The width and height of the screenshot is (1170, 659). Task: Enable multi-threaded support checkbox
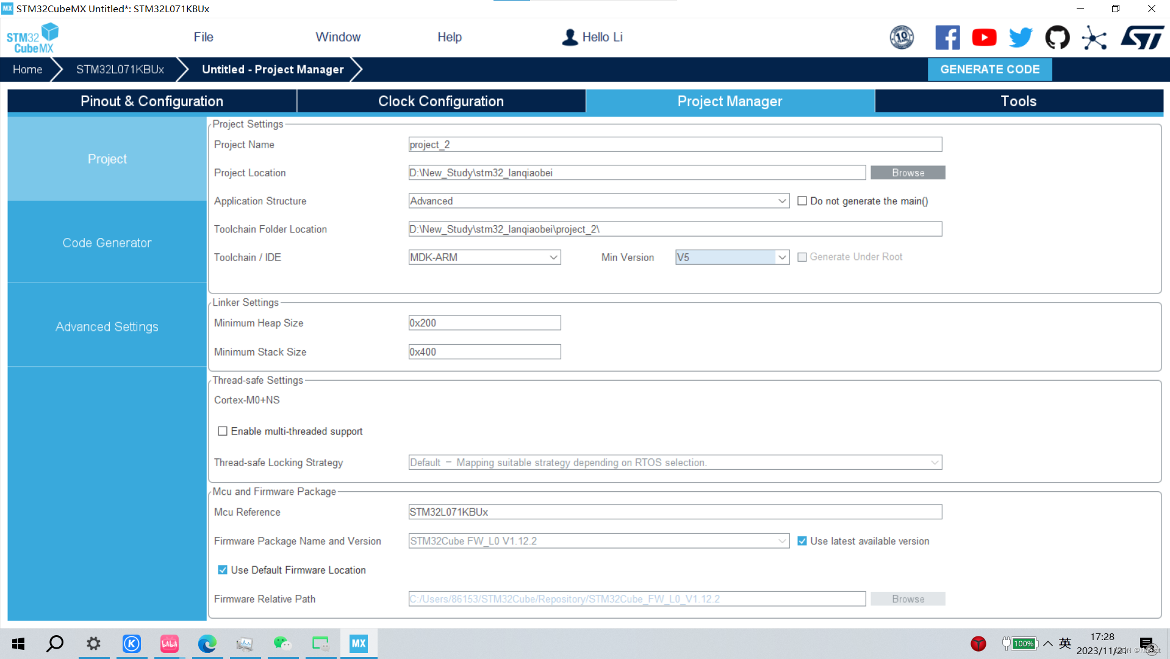click(223, 431)
